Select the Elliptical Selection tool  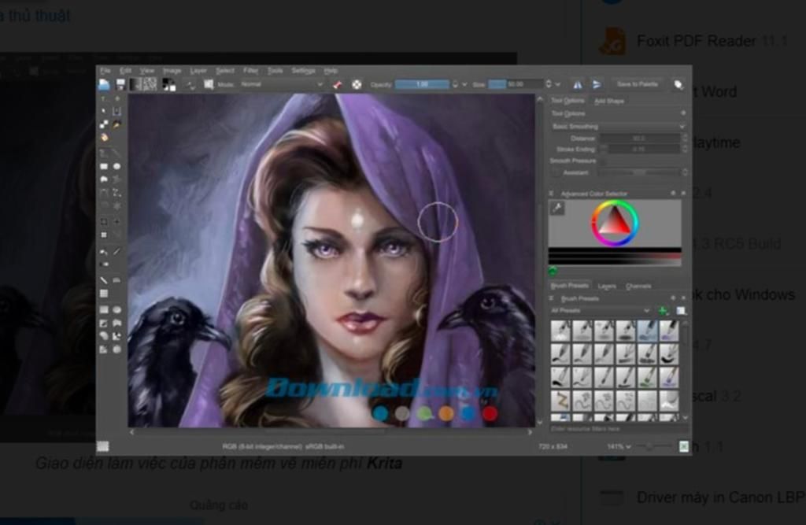pyautogui.click(x=116, y=309)
